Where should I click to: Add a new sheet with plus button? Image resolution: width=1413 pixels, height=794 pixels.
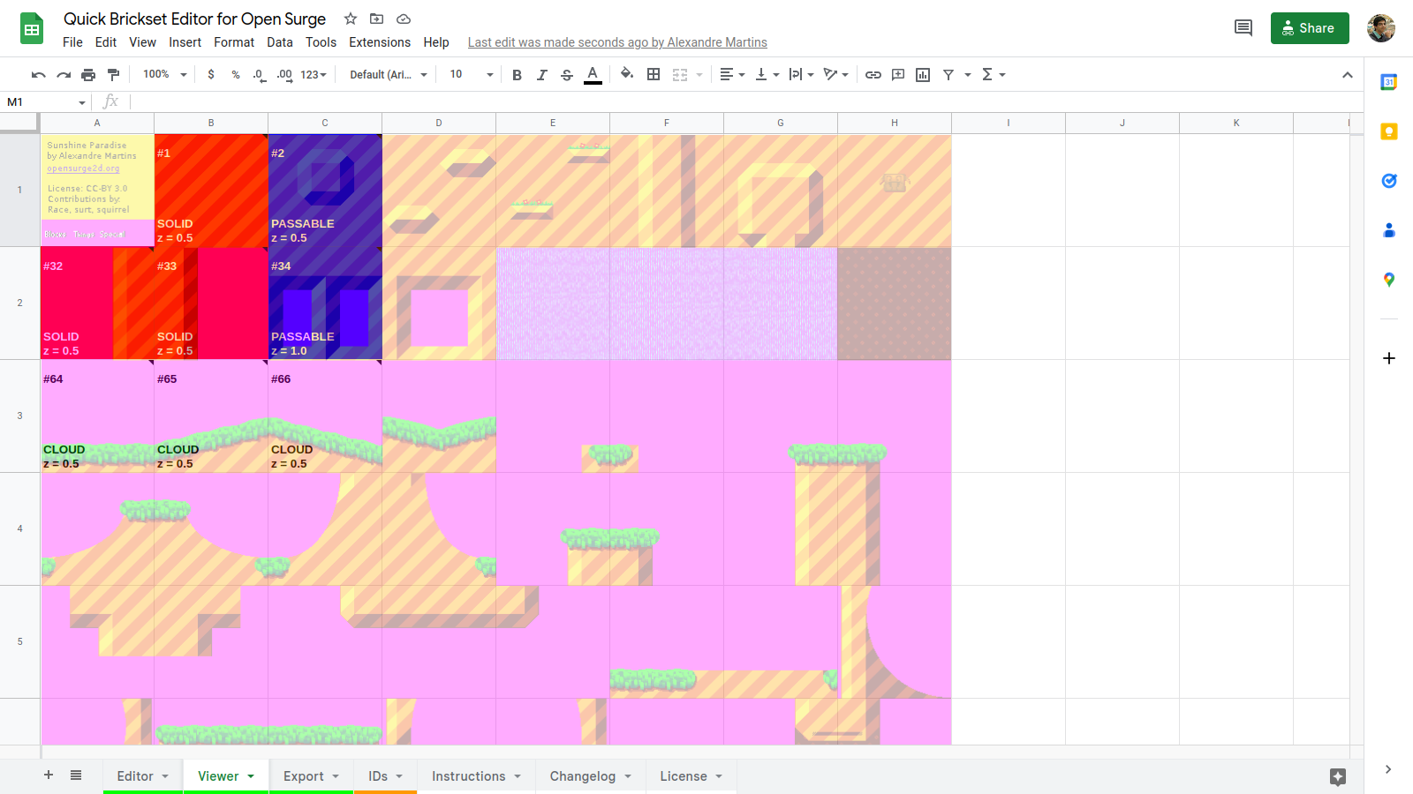(49, 775)
